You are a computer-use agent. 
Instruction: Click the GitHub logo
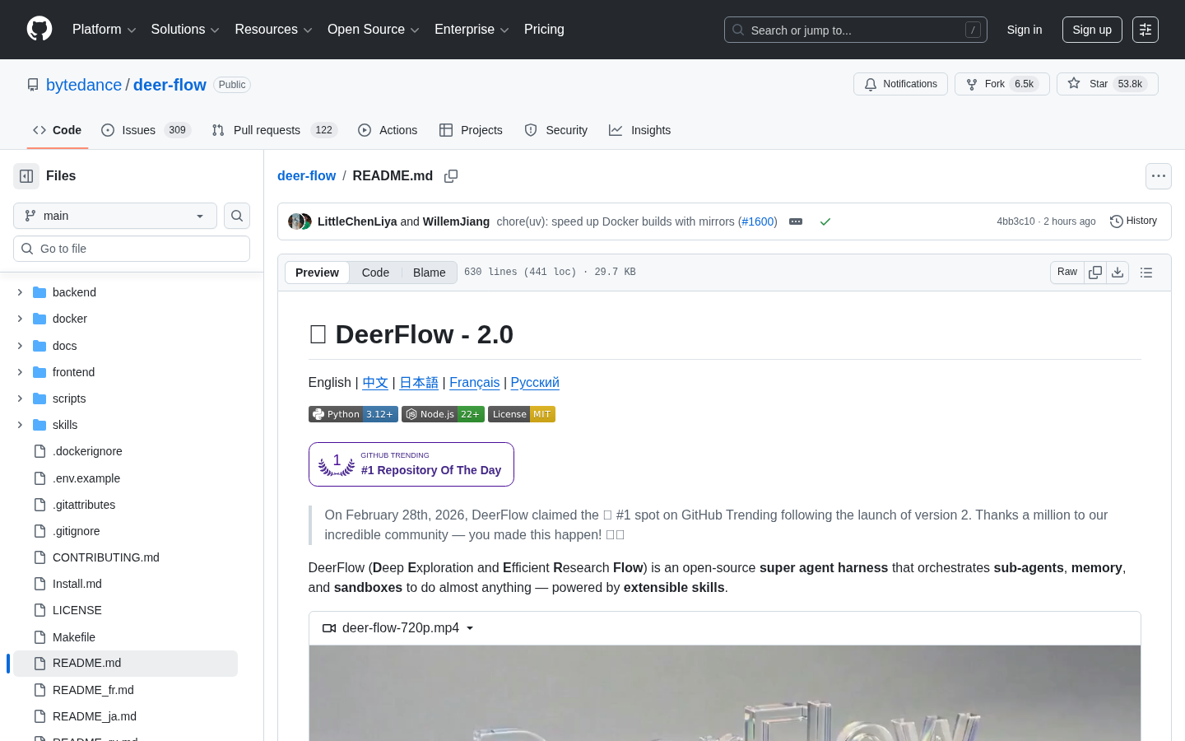coord(39,30)
